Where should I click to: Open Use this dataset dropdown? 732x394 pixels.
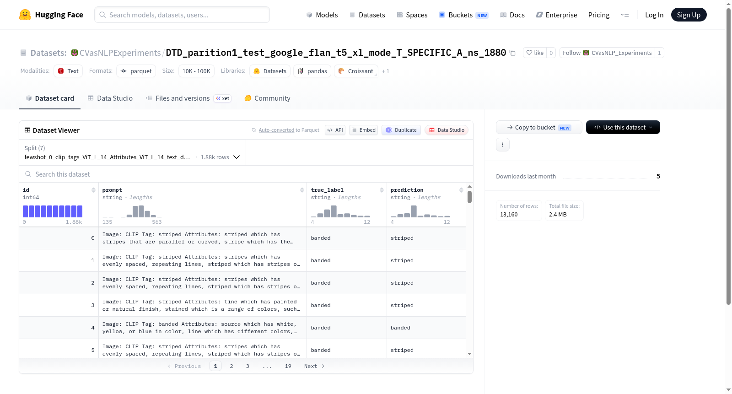pos(623,127)
